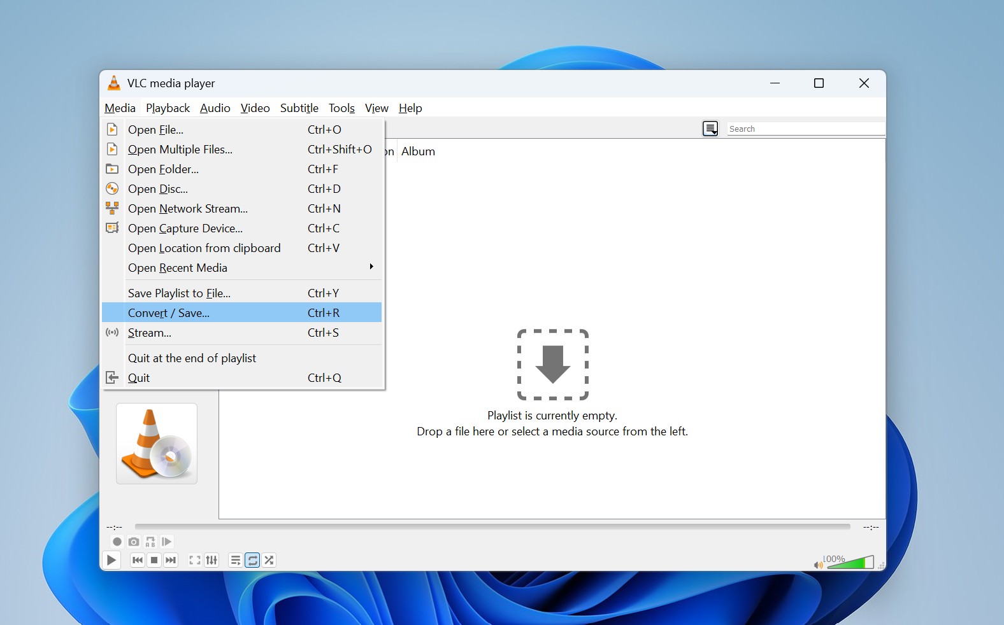Choose Convert / Save menu entry
The image size is (1004, 625).
click(x=242, y=313)
